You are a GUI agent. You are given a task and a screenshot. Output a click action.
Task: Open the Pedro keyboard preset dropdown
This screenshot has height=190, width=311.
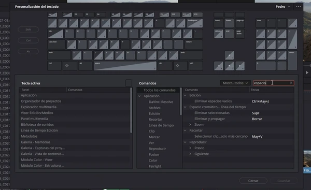coord(283,7)
